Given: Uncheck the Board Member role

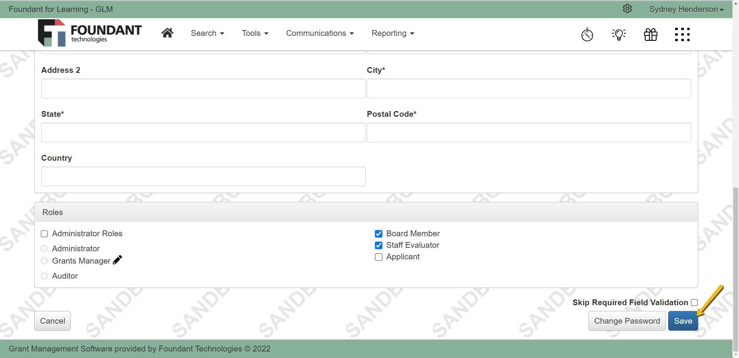Looking at the screenshot, I should pos(378,234).
